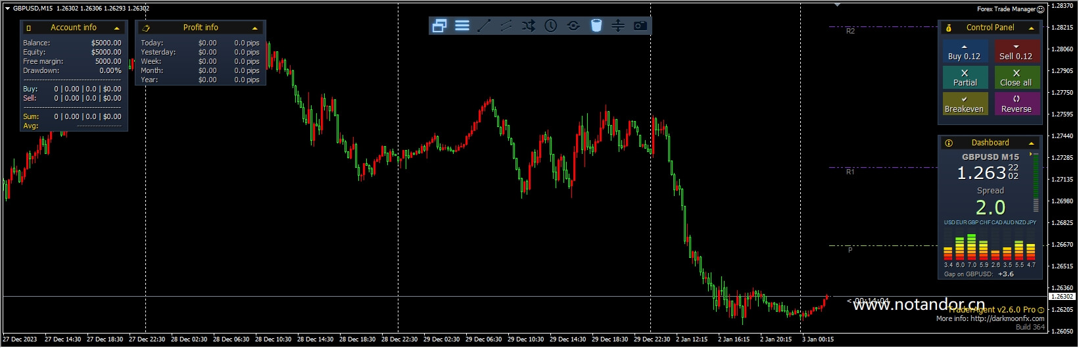Click the vertical volatility gauge in Dashboard
Image resolution: width=1079 pixels, height=348 pixels.
click(x=1036, y=183)
